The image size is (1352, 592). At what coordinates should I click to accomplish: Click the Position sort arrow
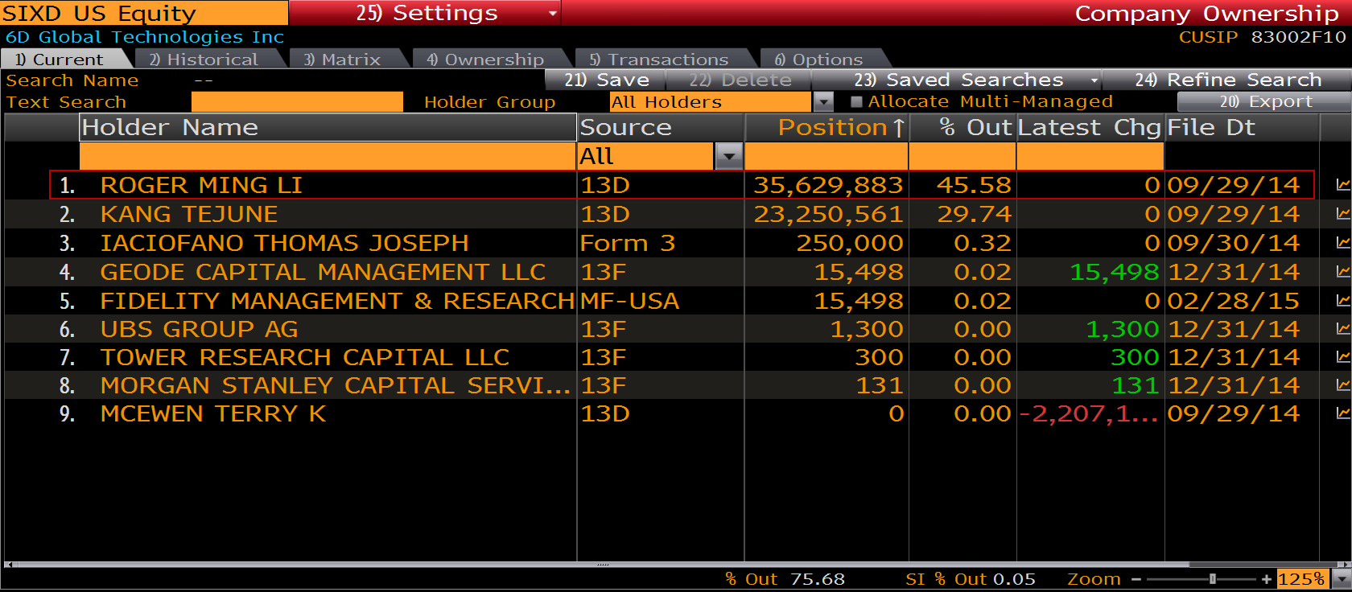899,128
